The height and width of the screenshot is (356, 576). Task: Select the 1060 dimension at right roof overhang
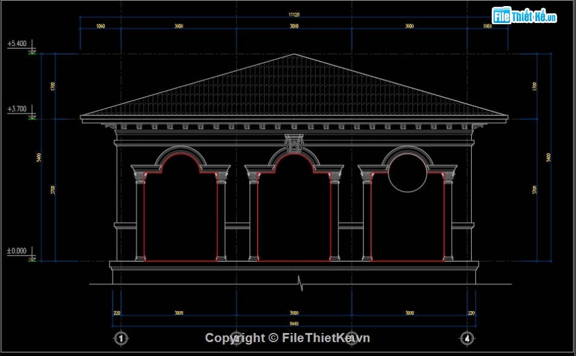487,26
